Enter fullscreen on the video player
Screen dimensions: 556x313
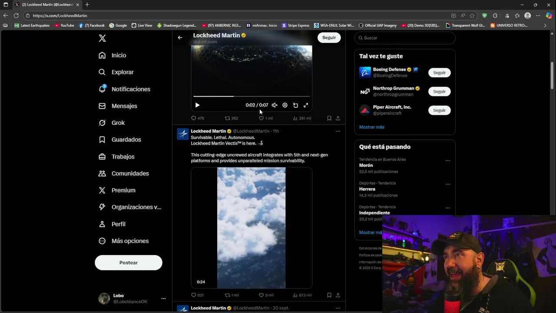tap(306, 105)
